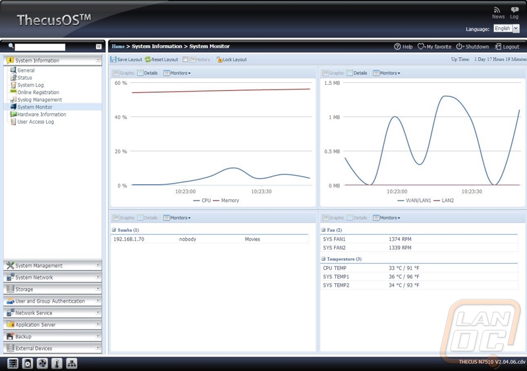
Task: Toggle Lock Layout
Action: tap(231, 60)
